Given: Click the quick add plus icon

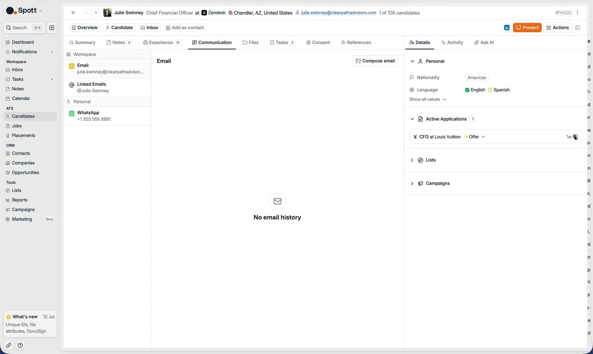Looking at the screenshot, I should pos(52,28).
